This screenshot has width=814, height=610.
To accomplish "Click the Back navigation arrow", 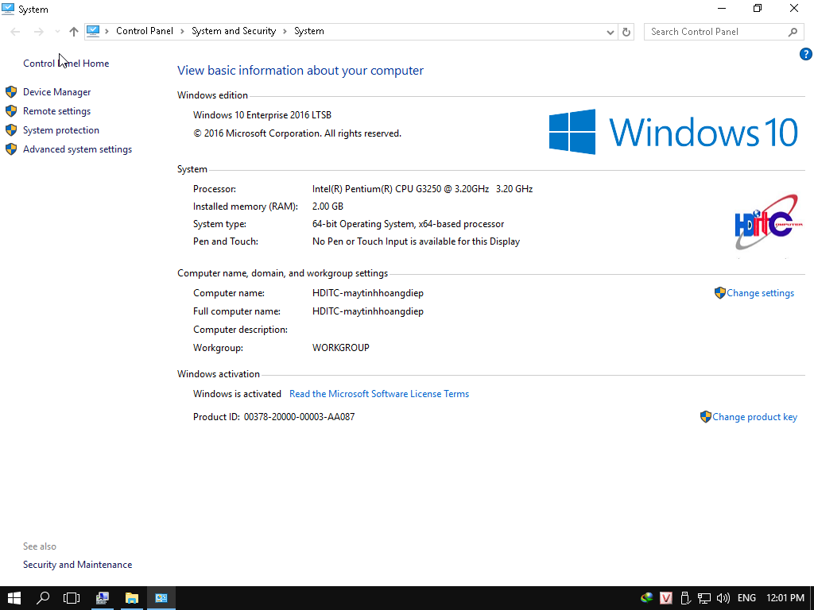I will (15, 32).
